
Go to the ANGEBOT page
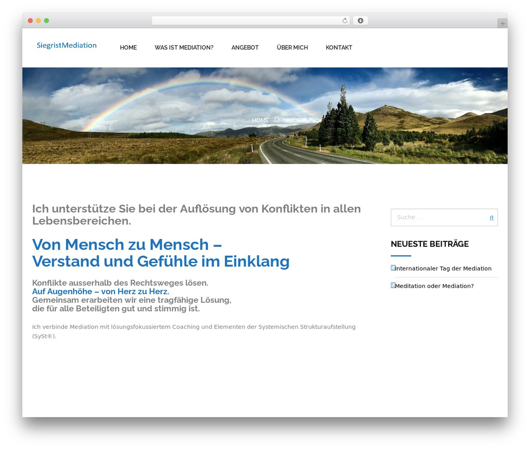click(x=245, y=48)
